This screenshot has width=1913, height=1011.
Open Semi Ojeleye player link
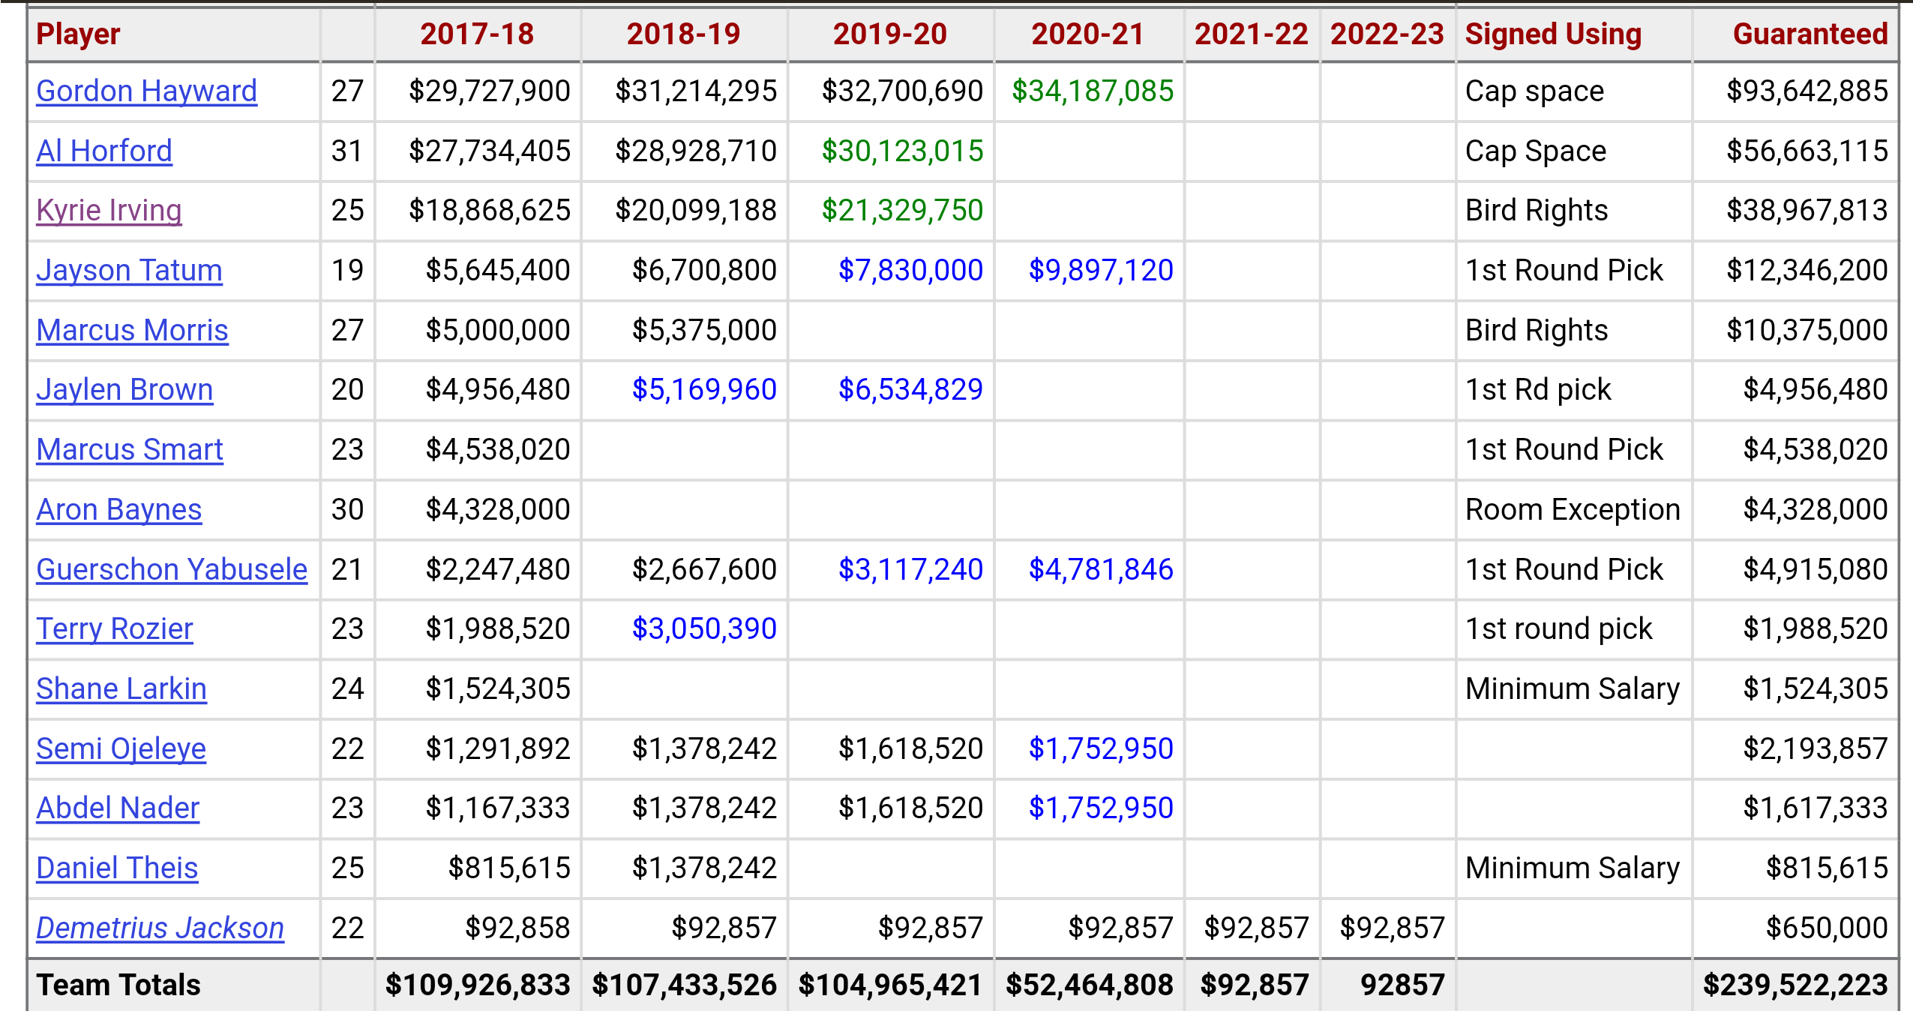[x=121, y=749]
